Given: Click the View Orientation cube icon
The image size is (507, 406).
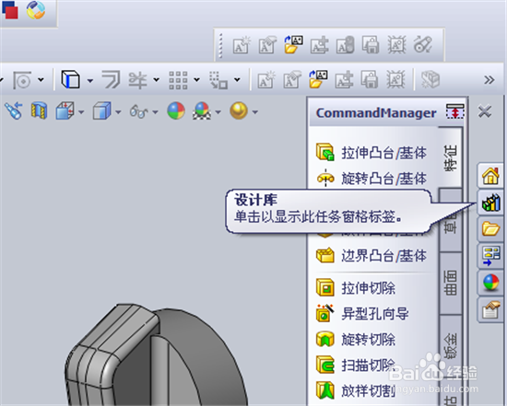Looking at the screenshot, I should pos(65,110).
